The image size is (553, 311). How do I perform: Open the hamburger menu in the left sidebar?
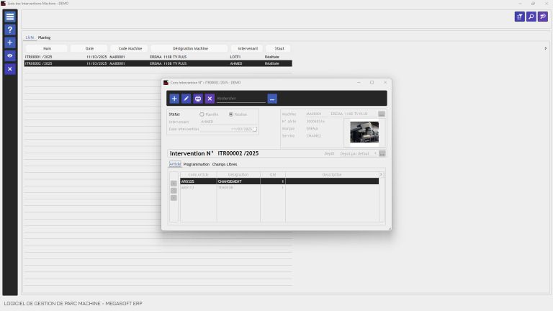tap(10, 17)
